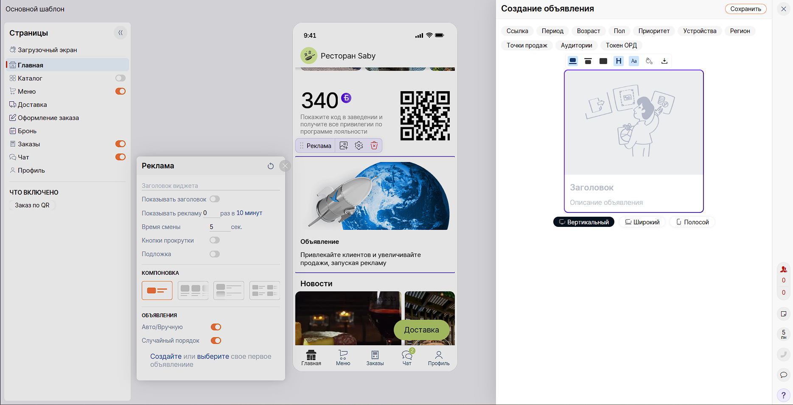Toggle the Aa description text icon

pos(634,61)
